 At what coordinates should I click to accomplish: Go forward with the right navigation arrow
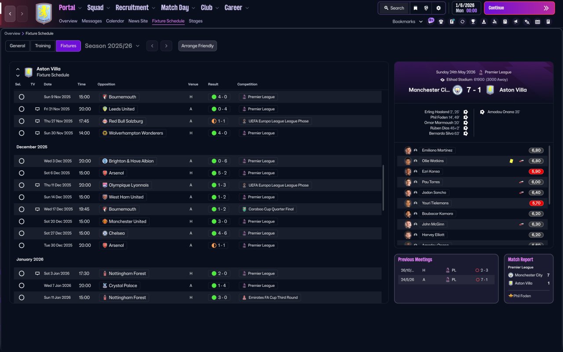click(22, 14)
